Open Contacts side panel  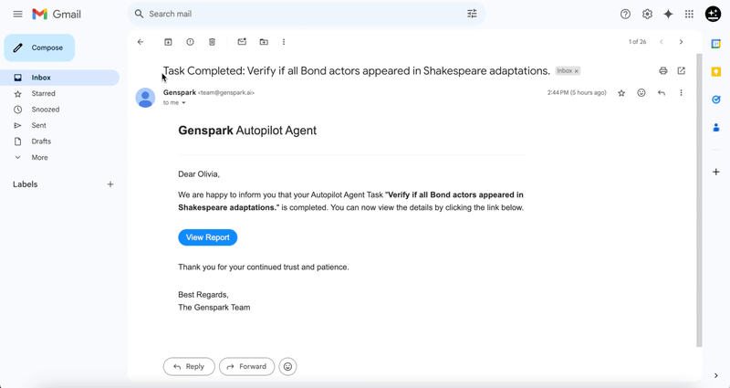point(716,127)
